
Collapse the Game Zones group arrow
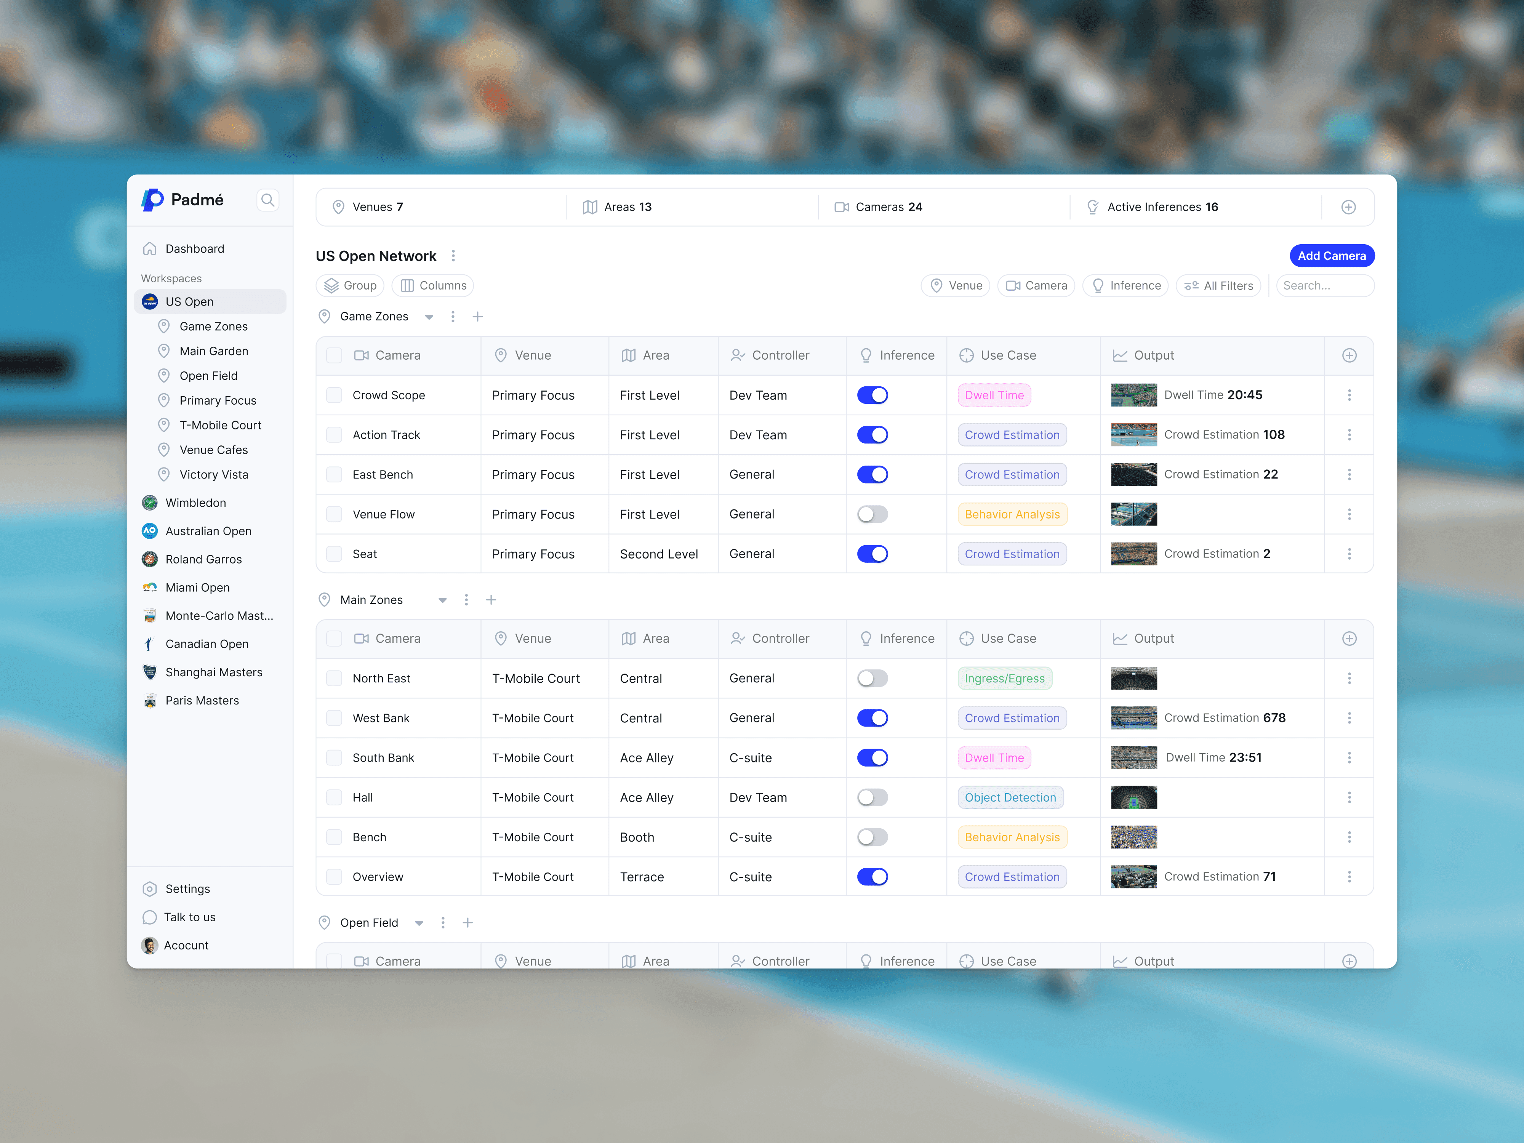coord(429,317)
